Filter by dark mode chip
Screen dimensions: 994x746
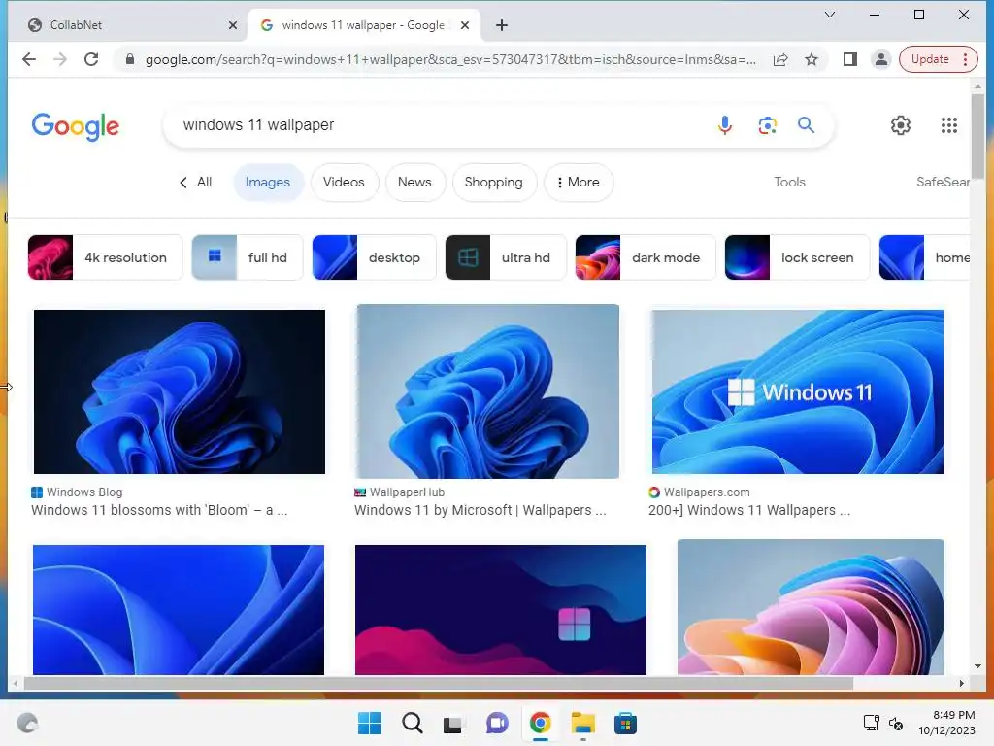coord(646,257)
